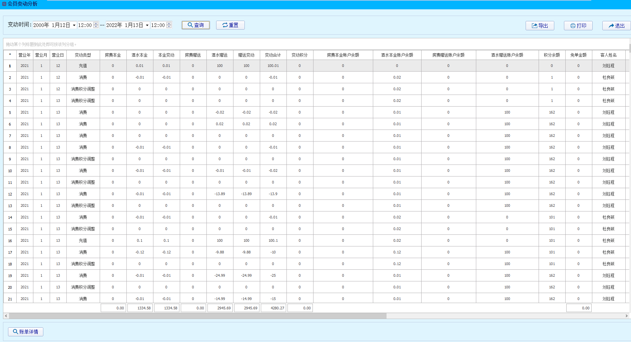Viewport: 631px width, 342px height.
Task: Click 酒水赠送 total 2945.69 footer
Action: point(220,308)
